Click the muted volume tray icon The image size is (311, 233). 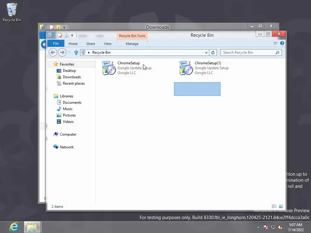[x=280, y=227]
